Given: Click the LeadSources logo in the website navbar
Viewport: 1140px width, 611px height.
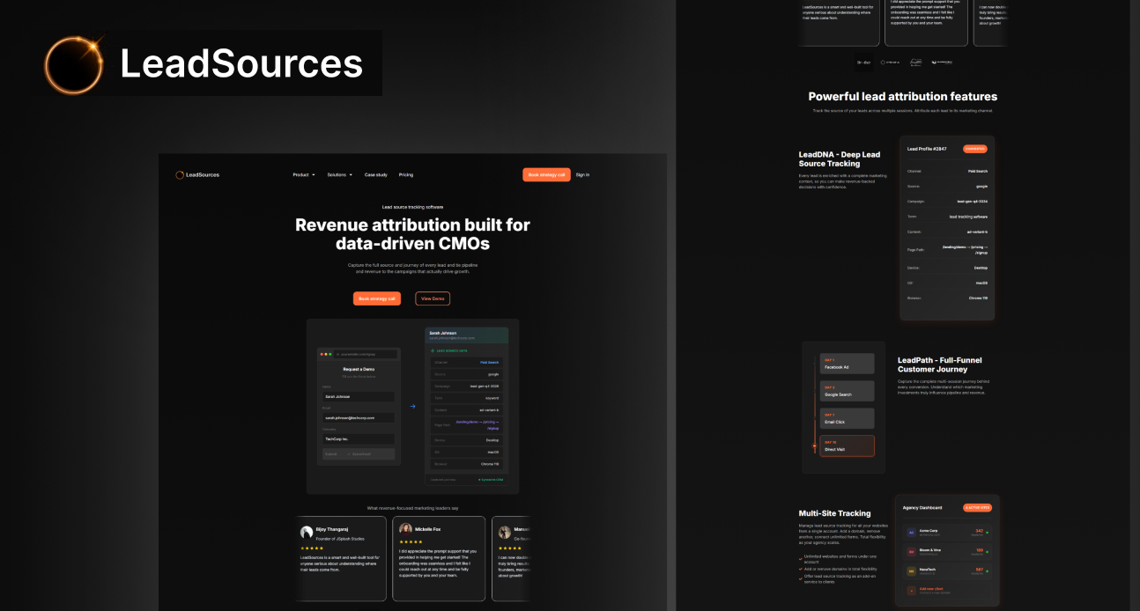Looking at the screenshot, I should [197, 174].
